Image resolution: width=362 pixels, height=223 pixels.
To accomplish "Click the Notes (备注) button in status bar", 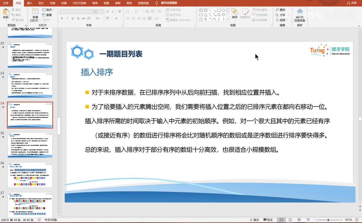I will tap(254, 220).
